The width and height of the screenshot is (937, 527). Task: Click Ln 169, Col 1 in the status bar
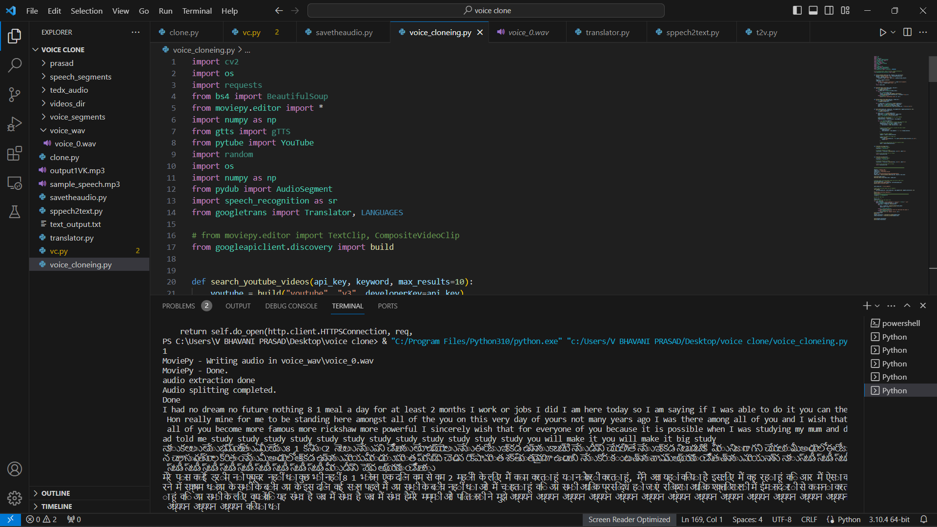pyautogui.click(x=701, y=520)
